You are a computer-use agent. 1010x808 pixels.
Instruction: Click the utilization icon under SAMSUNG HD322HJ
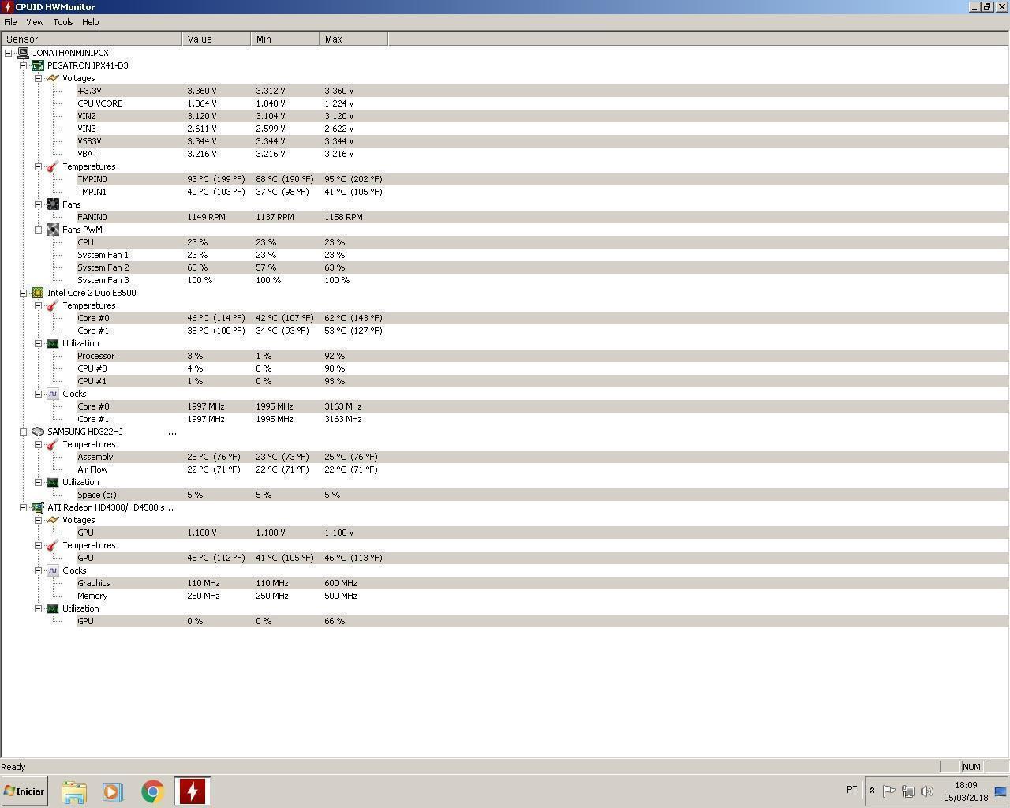[x=53, y=482]
